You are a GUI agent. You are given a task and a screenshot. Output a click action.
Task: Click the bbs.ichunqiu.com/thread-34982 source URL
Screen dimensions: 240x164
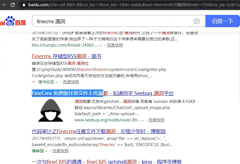click(65, 45)
